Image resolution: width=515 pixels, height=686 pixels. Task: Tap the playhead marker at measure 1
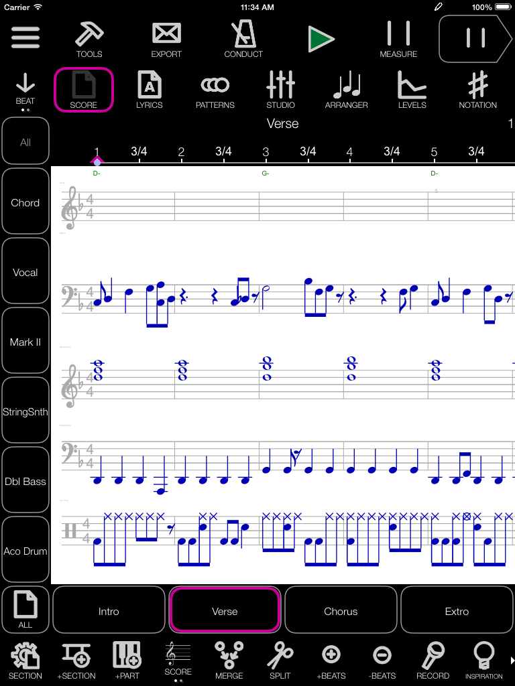click(97, 161)
